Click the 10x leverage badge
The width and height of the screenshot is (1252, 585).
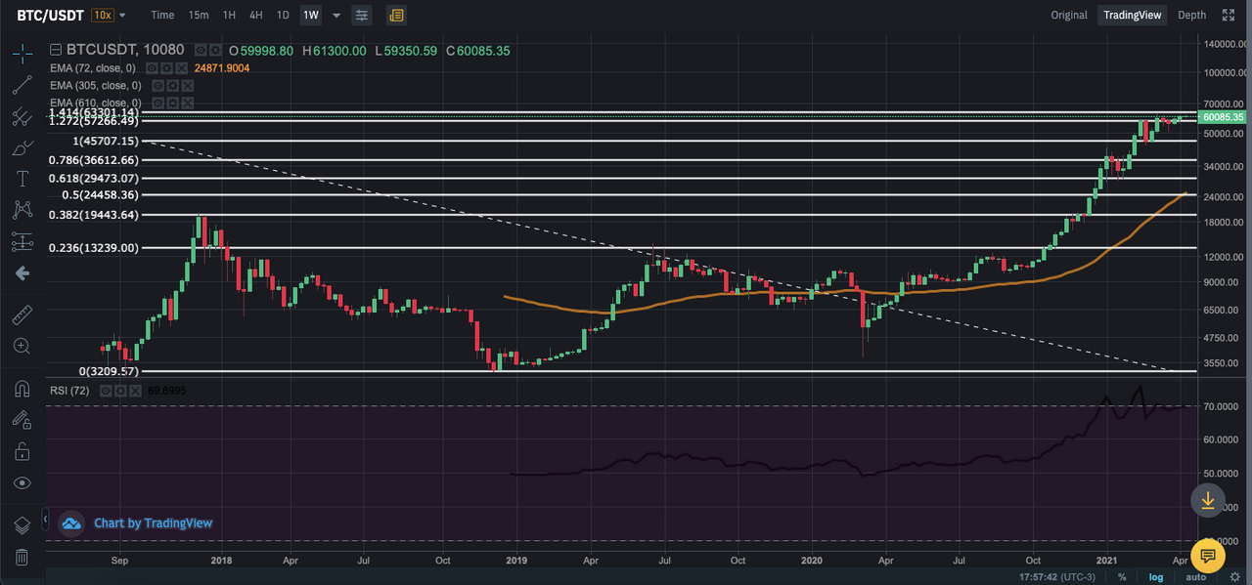(x=102, y=16)
